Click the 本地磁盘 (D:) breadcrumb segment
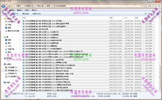This screenshot has height=100, width=162. [29, 6]
